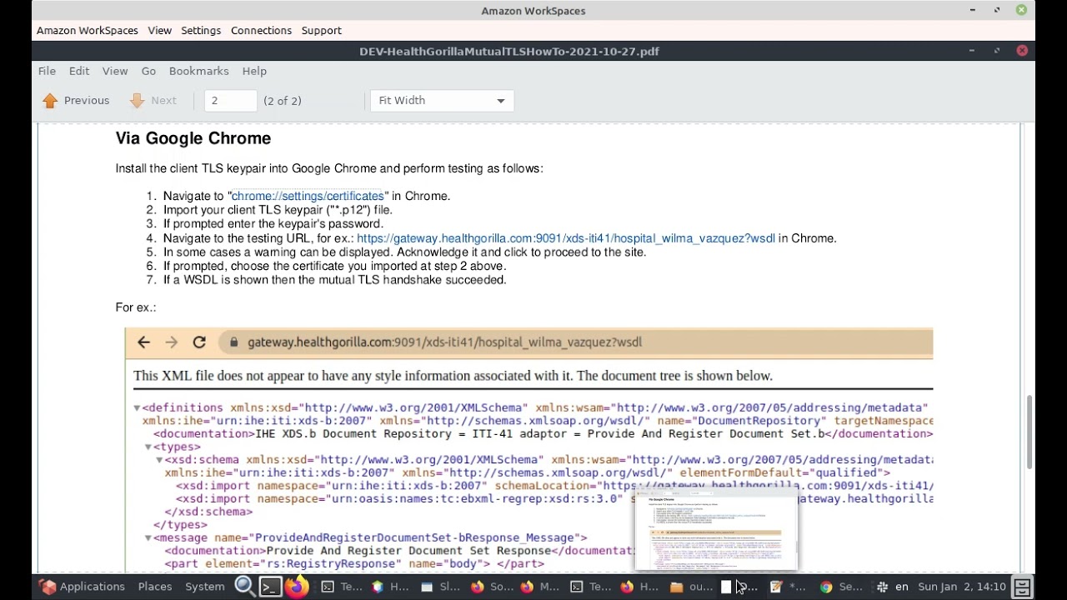Open the Applications menu in the panel
Screen dimensions: 1067x600
coord(82,587)
